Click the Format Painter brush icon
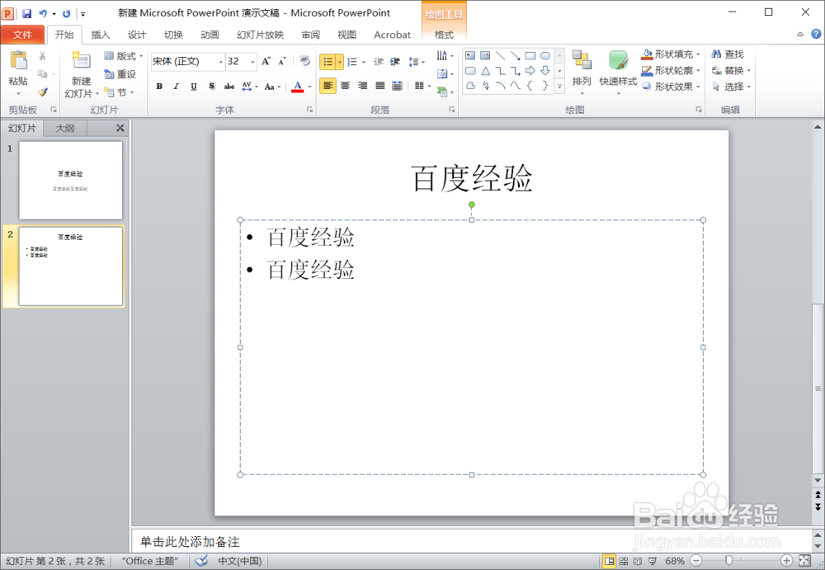The height and width of the screenshot is (570, 825). [x=43, y=92]
